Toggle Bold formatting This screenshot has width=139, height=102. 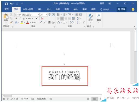16,18
